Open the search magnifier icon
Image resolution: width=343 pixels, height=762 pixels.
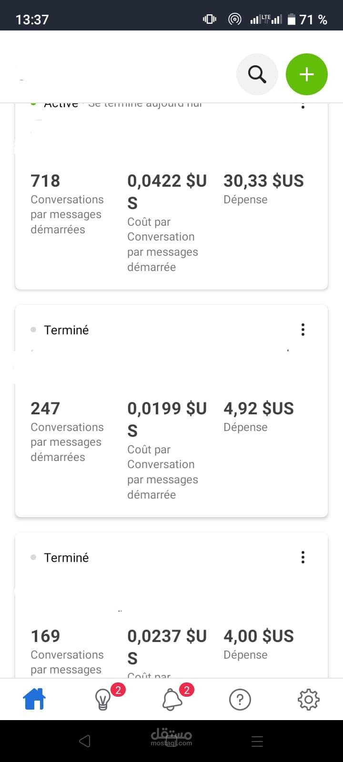tap(257, 74)
